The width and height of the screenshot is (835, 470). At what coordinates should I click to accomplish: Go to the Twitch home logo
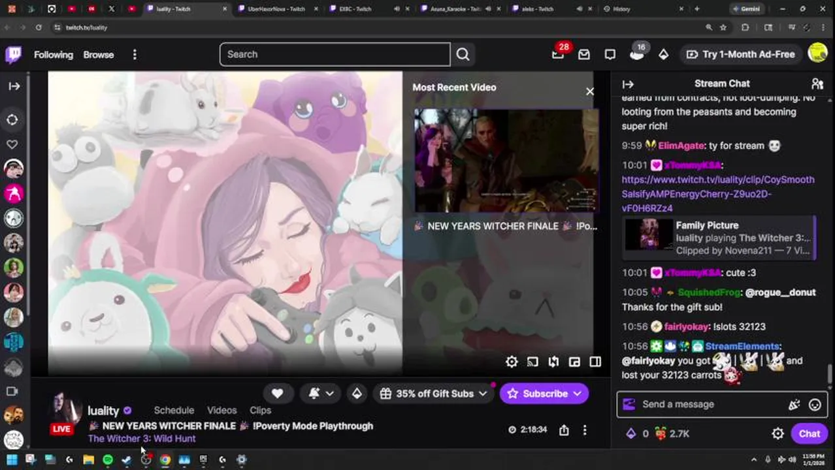point(13,54)
